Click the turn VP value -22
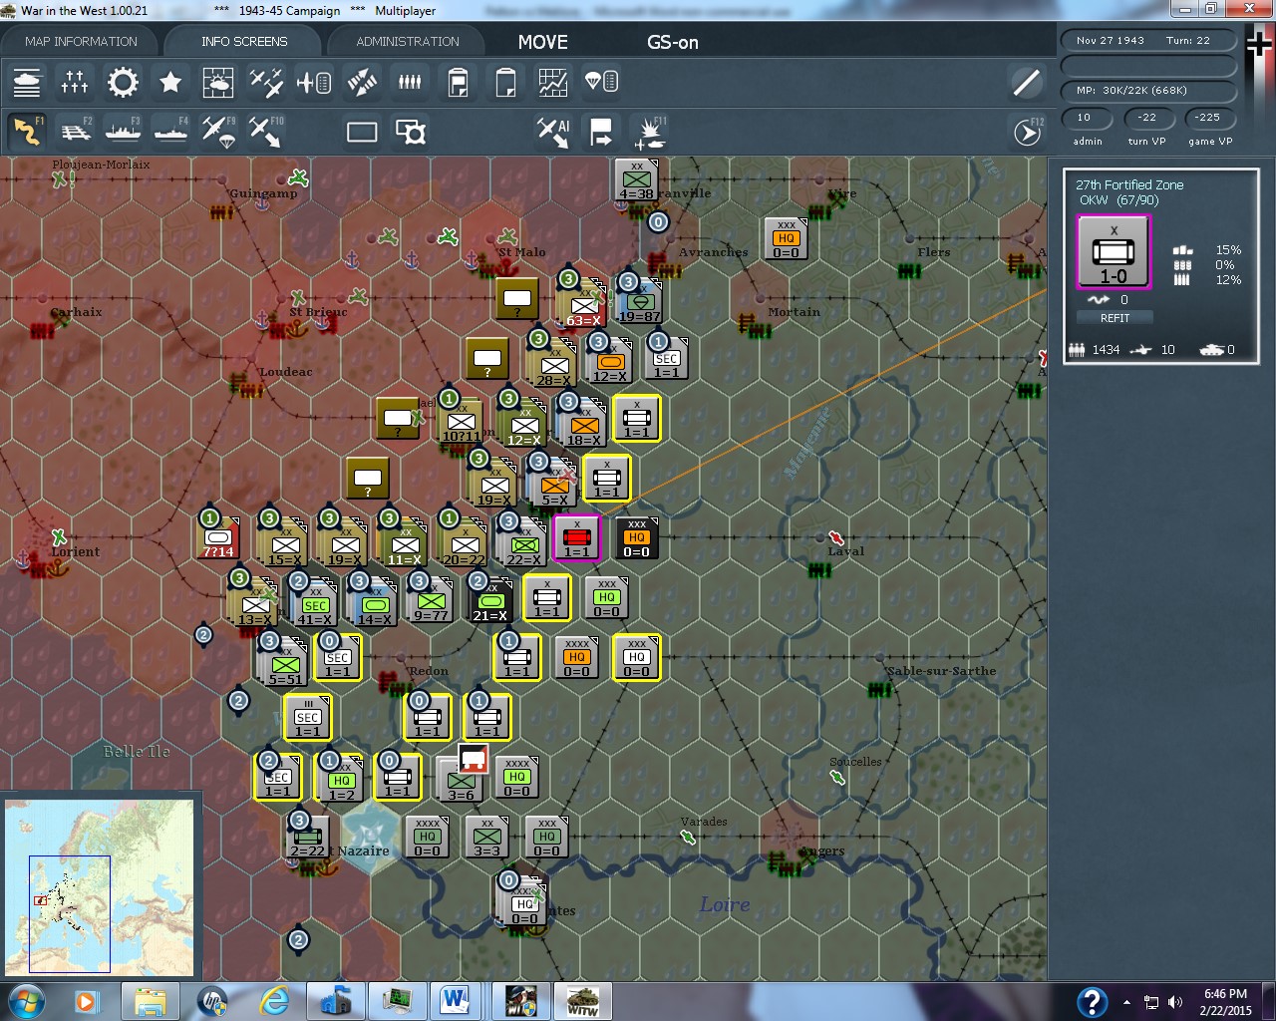The width and height of the screenshot is (1276, 1021). [x=1147, y=118]
